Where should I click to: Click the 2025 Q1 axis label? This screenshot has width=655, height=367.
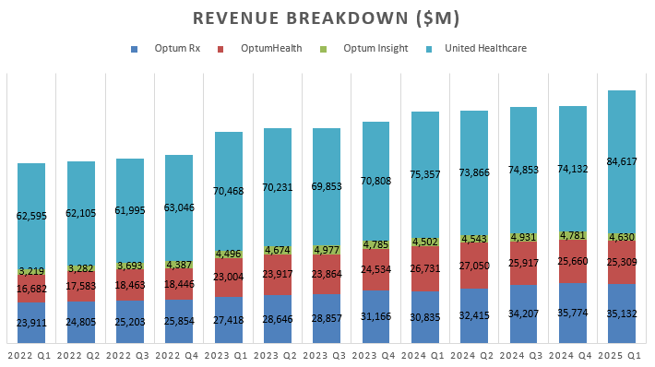pyautogui.click(x=620, y=356)
